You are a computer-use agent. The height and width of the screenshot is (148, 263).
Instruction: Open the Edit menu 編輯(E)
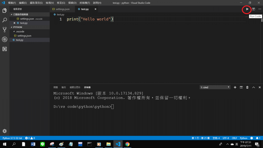[x=23, y=3]
